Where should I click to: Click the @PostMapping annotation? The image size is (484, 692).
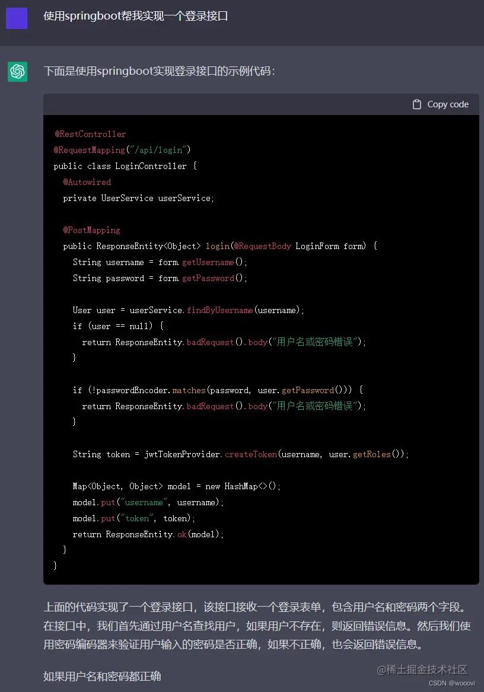[91, 230]
